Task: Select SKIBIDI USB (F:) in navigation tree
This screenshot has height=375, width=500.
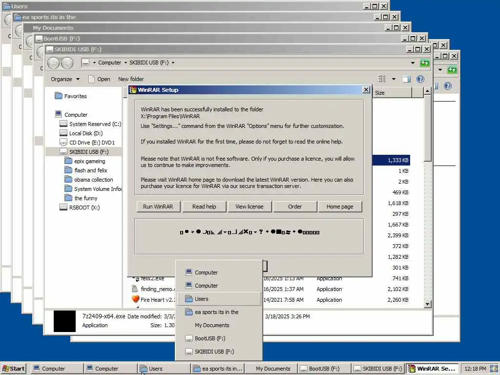Action: point(84,152)
